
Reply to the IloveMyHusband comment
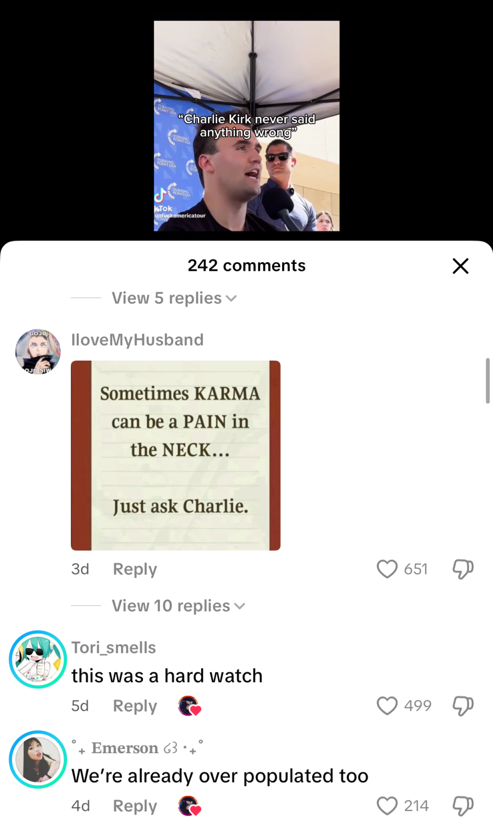135,569
